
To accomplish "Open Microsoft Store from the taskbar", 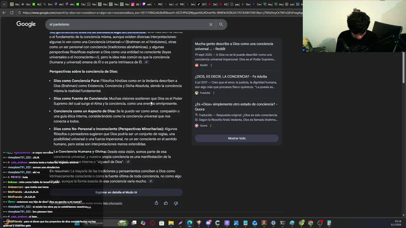I will pyautogui.click(x=161, y=223).
